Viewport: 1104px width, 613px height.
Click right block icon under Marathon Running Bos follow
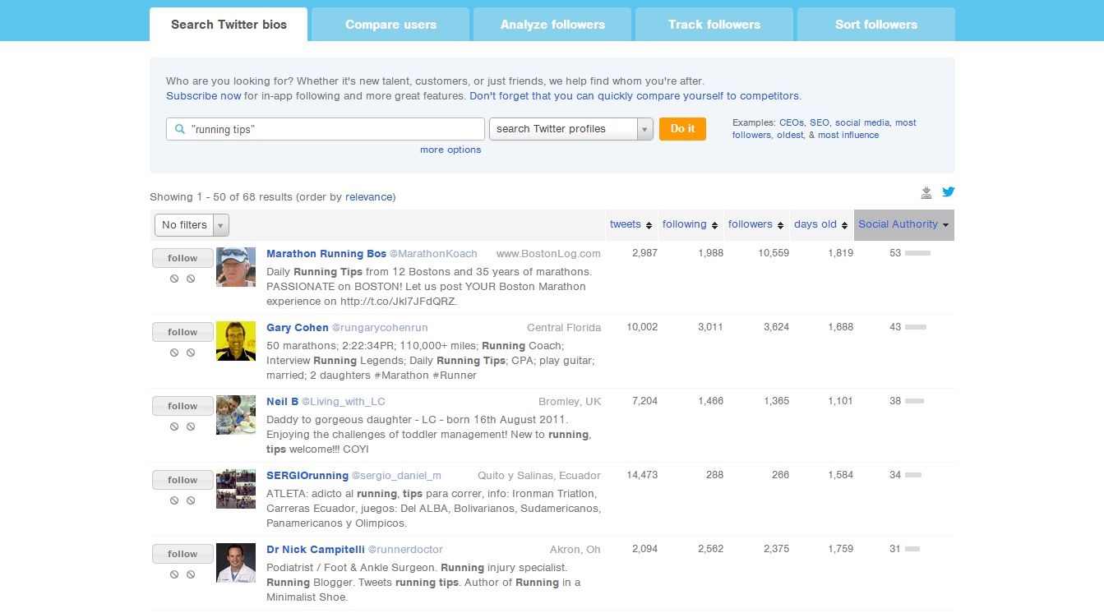point(191,279)
